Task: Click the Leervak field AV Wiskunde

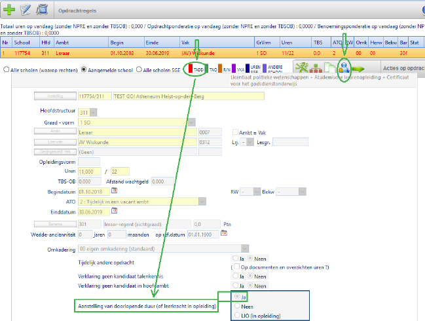Action: tap(138, 142)
